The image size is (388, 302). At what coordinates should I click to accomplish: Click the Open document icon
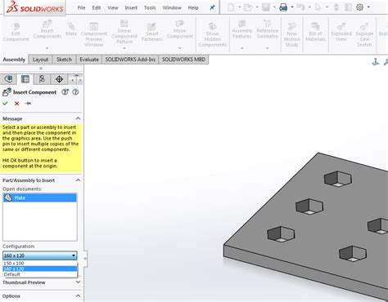coord(248,7)
